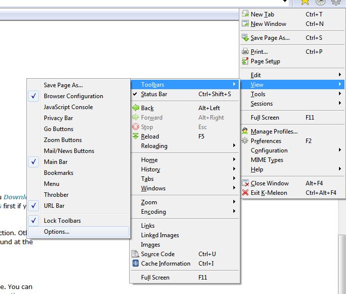Open the Zoom submenu in View menu
The width and height of the screenshot is (346, 294).
click(x=184, y=202)
